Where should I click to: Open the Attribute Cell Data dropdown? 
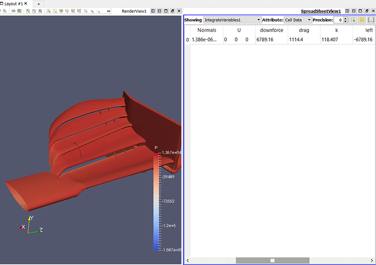pos(297,20)
